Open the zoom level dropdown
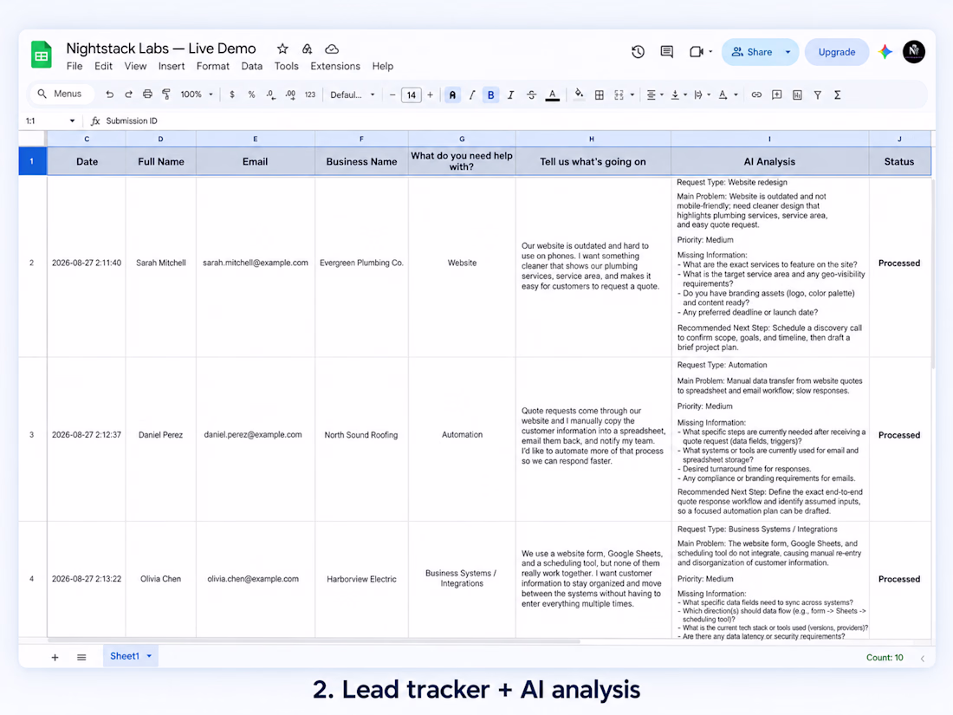 pyautogui.click(x=197, y=94)
